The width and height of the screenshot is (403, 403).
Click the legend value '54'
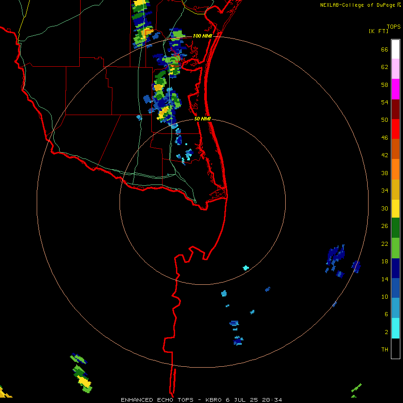tap(385, 102)
